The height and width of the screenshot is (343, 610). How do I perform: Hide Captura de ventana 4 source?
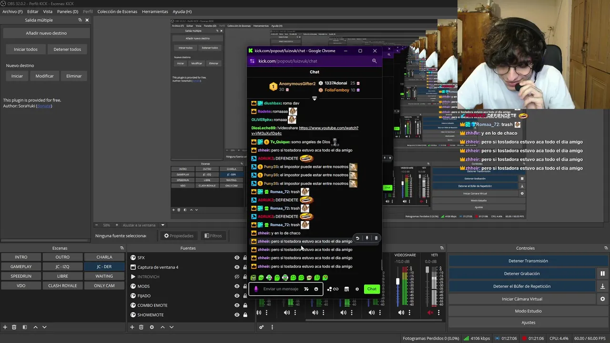(x=237, y=267)
